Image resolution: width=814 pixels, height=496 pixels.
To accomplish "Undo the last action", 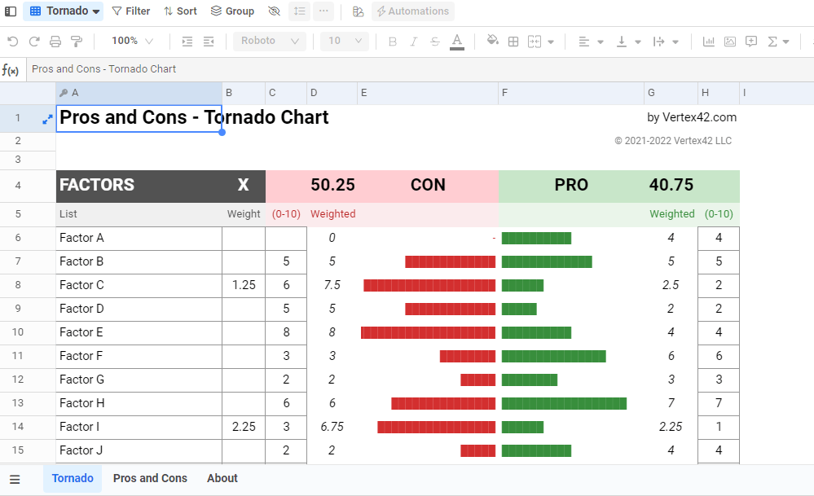I will click(x=13, y=41).
